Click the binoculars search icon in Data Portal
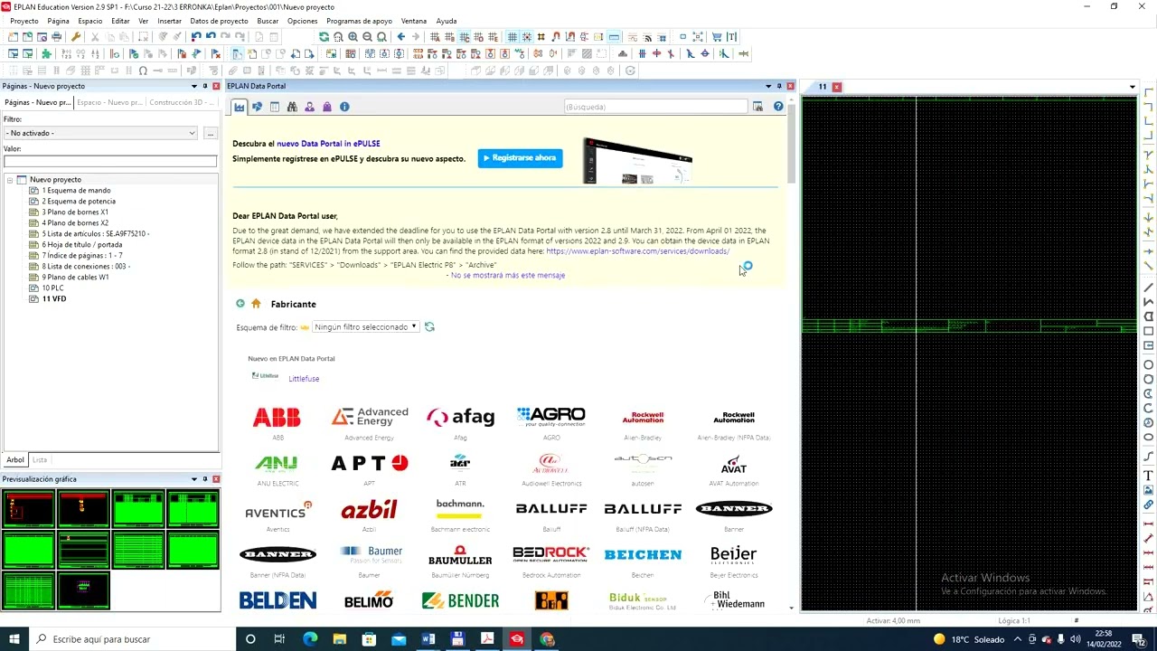This screenshot has width=1157, height=651. click(292, 107)
